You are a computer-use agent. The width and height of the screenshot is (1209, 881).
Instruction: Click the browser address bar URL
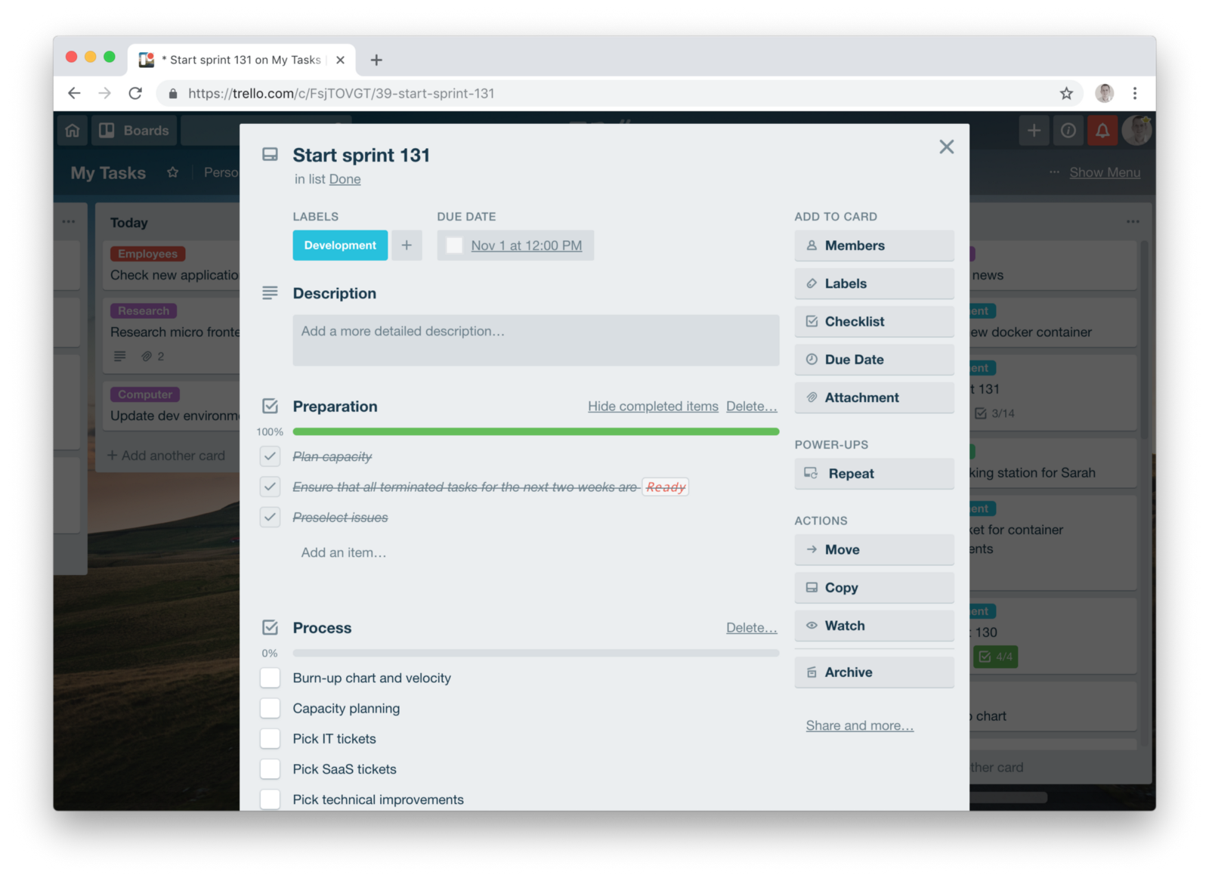[x=342, y=93]
